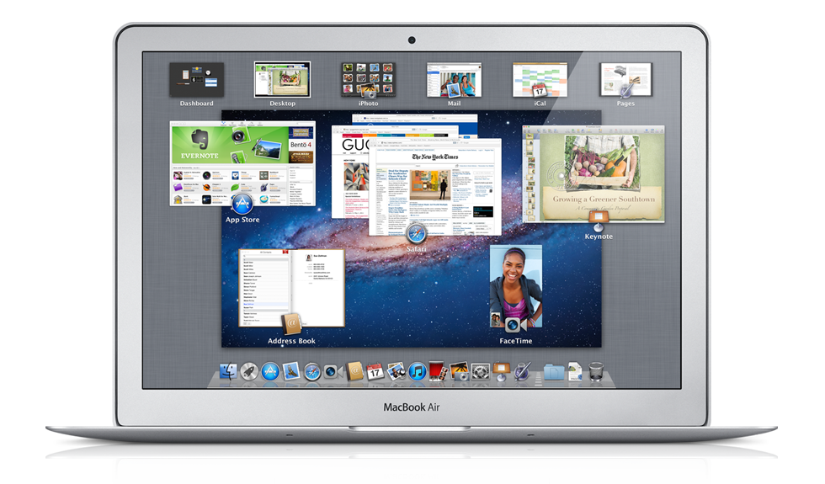
Task: Click the Address Book badge on contacts window
Action: coord(291,325)
